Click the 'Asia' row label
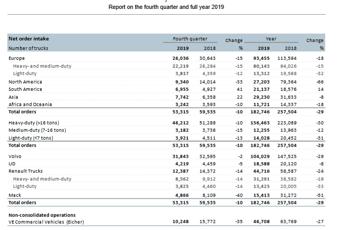339x230 pixels. point(13,97)
